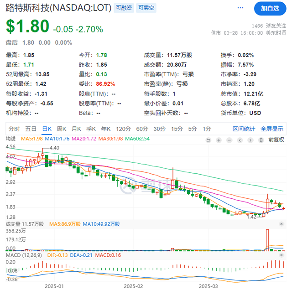
Task: Toggle candlestick style icon in chart toolbar
Action: [261, 140]
